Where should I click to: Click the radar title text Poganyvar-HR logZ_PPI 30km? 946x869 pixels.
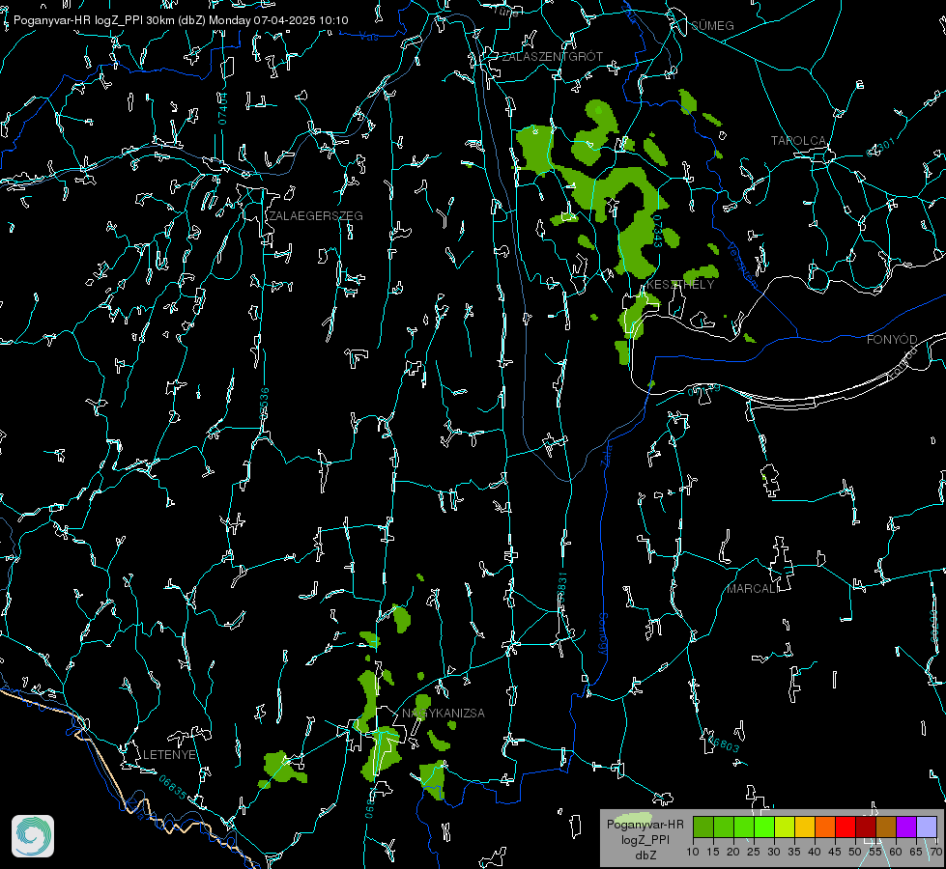click(94, 20)
